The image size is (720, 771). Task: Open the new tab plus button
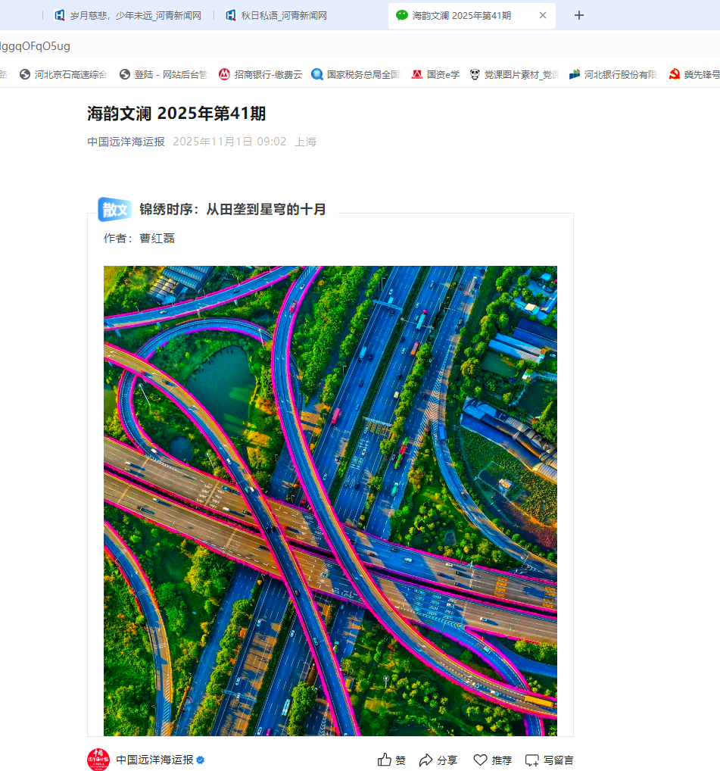click(x=579, y=15)
